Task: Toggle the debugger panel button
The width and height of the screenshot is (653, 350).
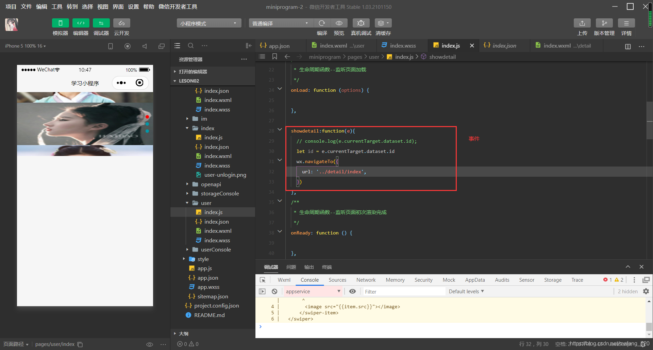Action: [x=101, y=23]
